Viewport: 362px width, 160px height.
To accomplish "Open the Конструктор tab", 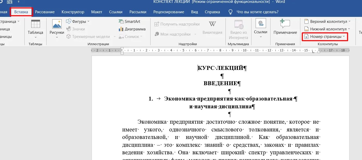I will 73,12.
